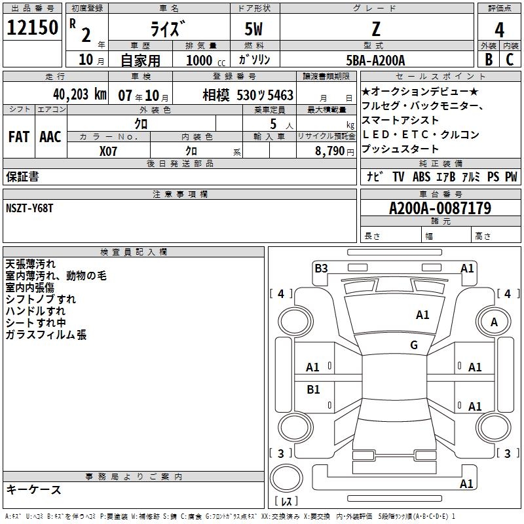
Task: Select the chassis number "A200A-0087179"
Action: pyautogui.click(x=440, y=208)
